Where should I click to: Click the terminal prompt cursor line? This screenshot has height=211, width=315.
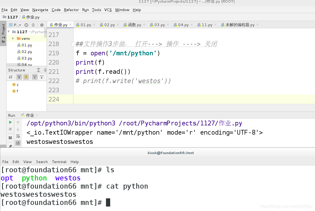56,203
